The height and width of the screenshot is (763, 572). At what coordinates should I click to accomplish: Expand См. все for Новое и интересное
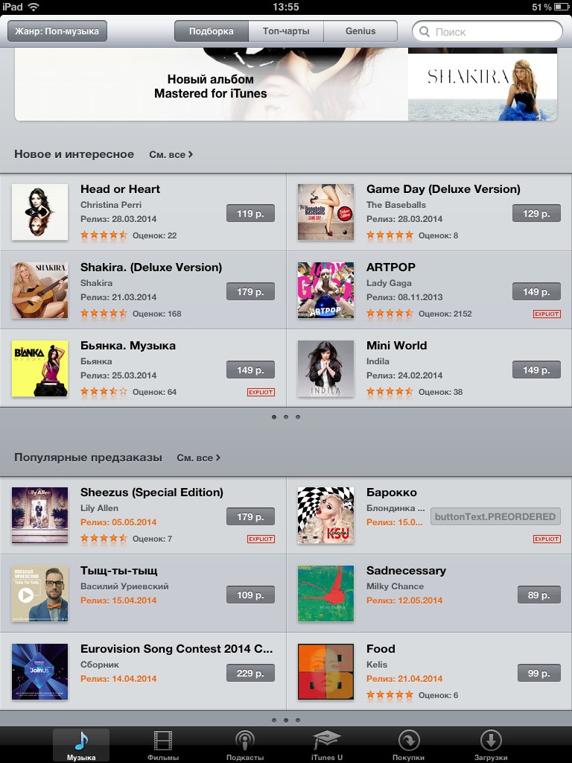(x=171, y=154)
